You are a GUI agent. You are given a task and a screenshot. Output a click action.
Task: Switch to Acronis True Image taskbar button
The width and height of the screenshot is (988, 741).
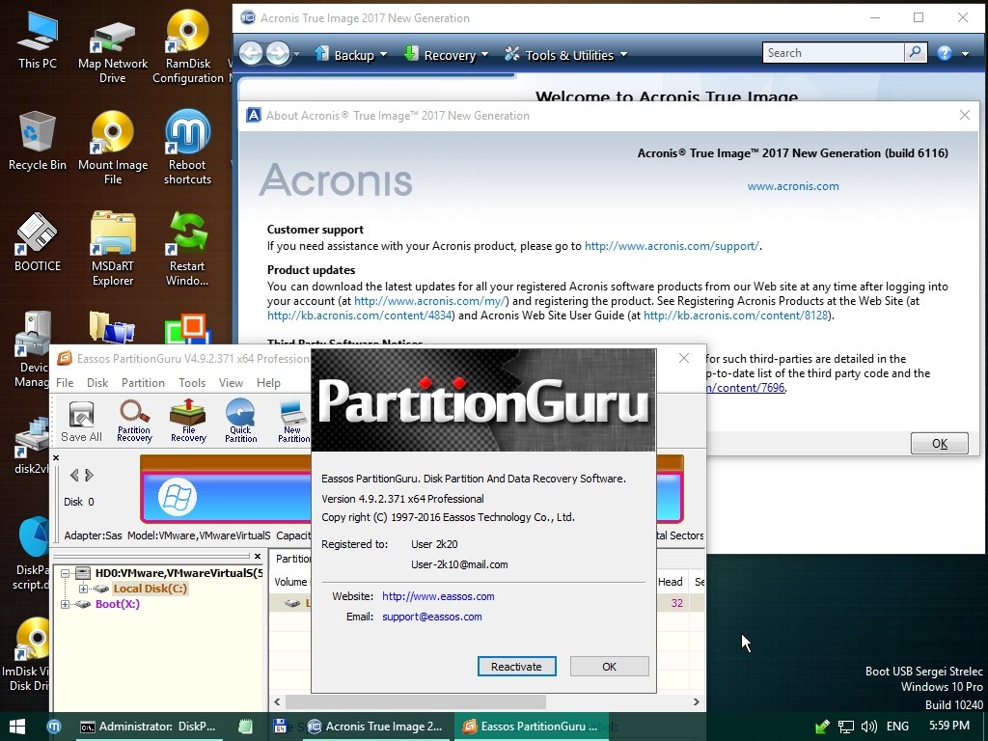tap(377, 727)
